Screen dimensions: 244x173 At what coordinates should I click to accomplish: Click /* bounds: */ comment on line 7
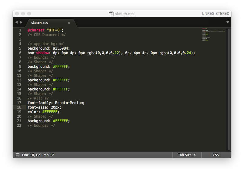(42, 57)
